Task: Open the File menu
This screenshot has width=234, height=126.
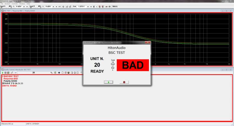Action: 2,4
